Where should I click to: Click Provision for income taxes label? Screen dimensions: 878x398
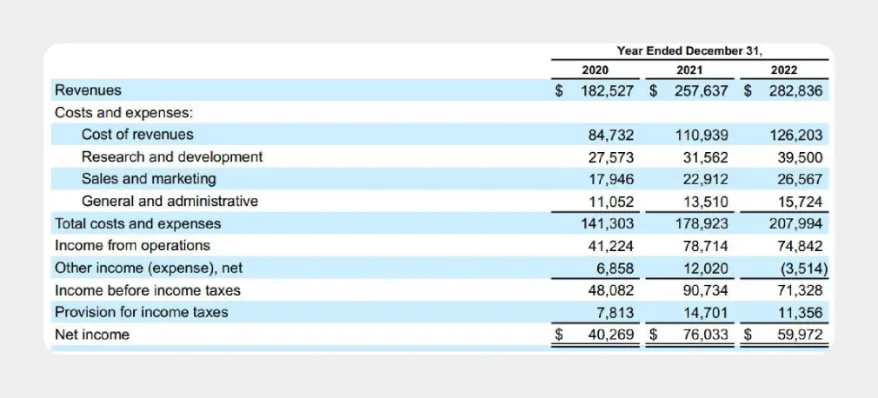coord(141,312)
